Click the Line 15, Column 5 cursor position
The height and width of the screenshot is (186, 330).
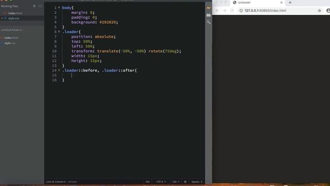[56, 181]
